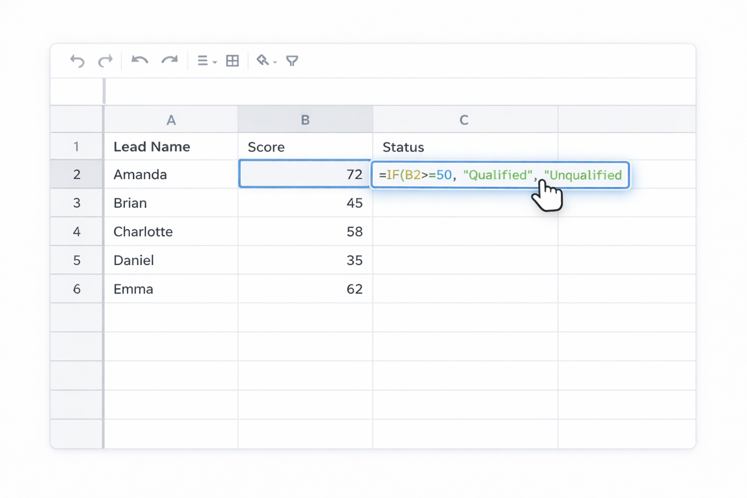The width and height of the screenshot is (747, 498).
Task: Click the thin-lined undo arrow icon
Action: click(x=77, y=61)
